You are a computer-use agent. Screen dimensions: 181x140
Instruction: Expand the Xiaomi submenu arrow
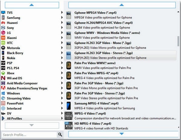[62, 38]
